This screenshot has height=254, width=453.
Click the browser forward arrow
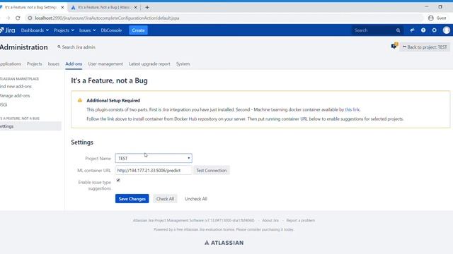[8, 18]
